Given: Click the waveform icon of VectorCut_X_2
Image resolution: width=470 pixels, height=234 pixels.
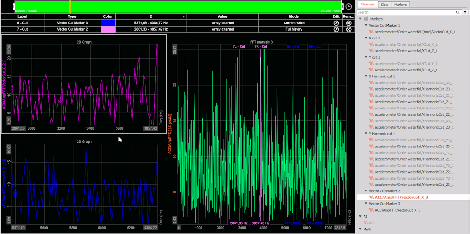Looking at the screenshot, I should pos(372,197).
